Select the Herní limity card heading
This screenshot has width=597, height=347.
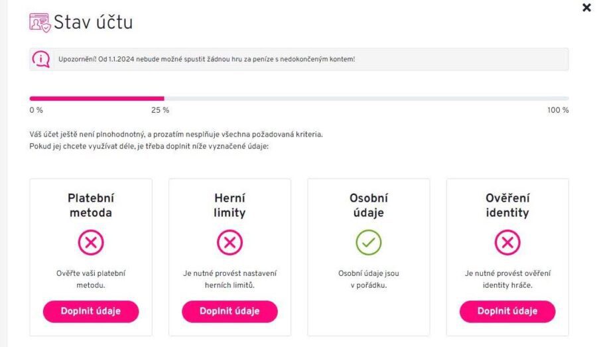(230, 205)
